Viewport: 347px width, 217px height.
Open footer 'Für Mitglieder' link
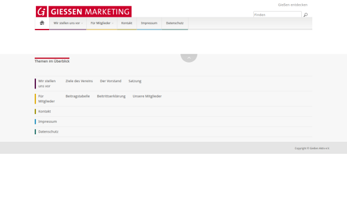click(46, 99)
